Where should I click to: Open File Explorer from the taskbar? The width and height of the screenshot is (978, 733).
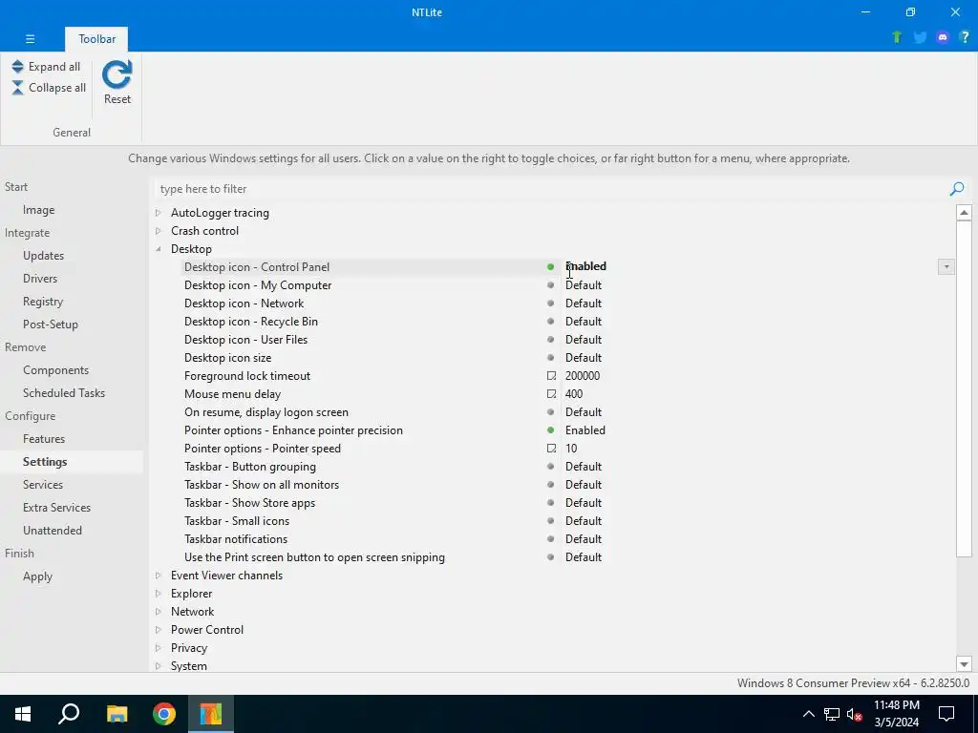point(117,714)
